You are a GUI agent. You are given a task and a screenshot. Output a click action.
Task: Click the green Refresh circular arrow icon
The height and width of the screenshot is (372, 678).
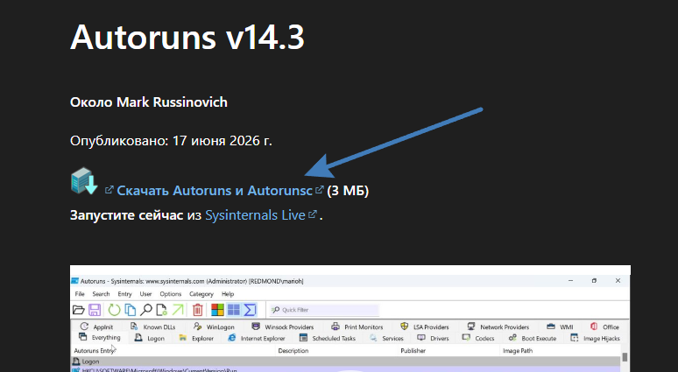point(114,310)
